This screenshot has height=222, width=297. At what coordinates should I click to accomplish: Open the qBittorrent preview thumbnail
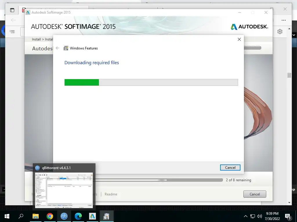64,190
